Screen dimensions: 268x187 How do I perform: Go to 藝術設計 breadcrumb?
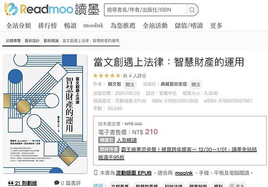[32, 41]
